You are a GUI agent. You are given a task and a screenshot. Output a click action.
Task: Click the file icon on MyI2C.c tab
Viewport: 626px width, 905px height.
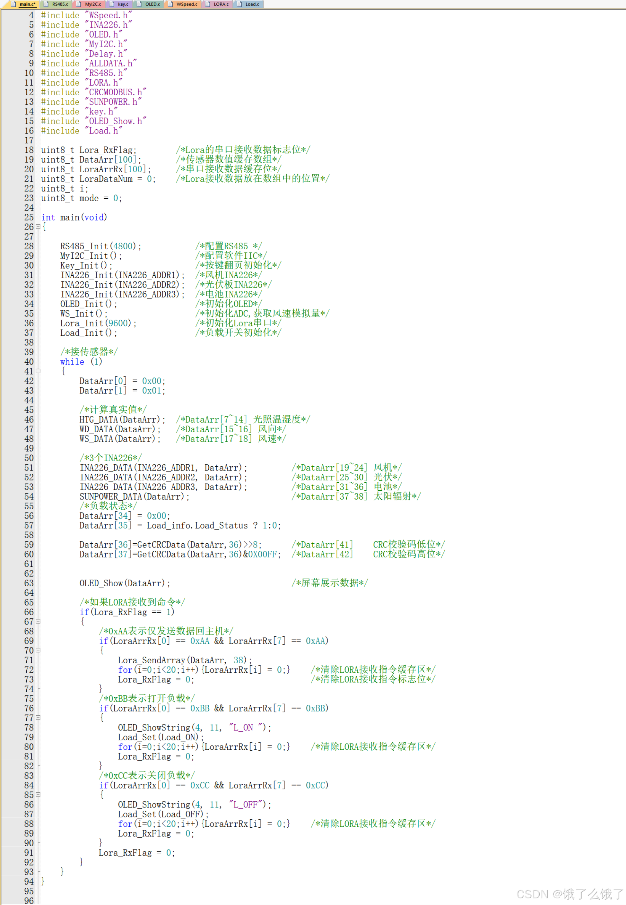tap(78, 4)
